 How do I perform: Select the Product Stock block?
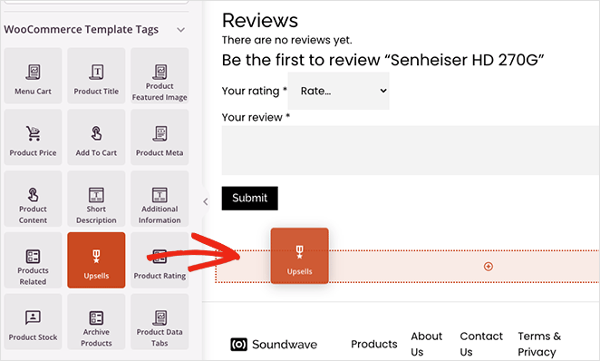pyautogui.click(x=33, y=322)
